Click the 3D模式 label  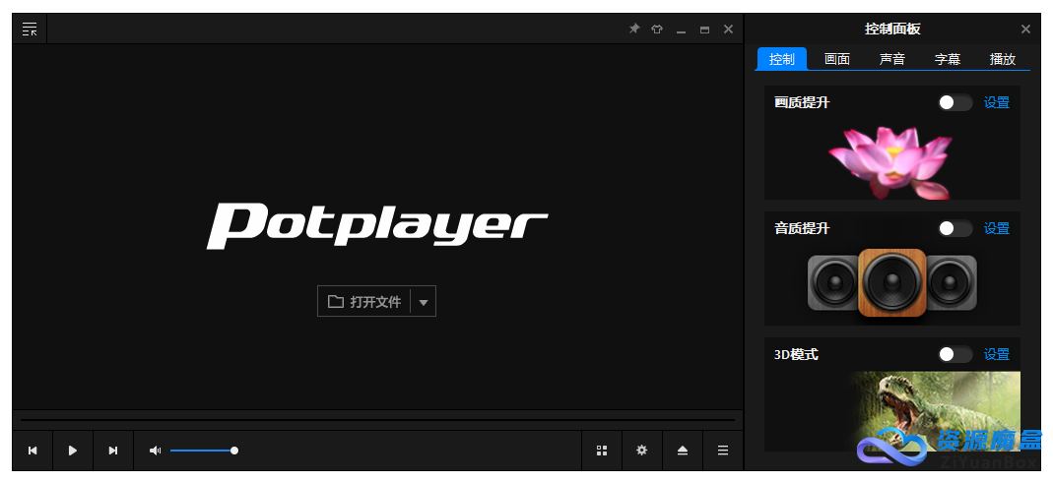796,355
